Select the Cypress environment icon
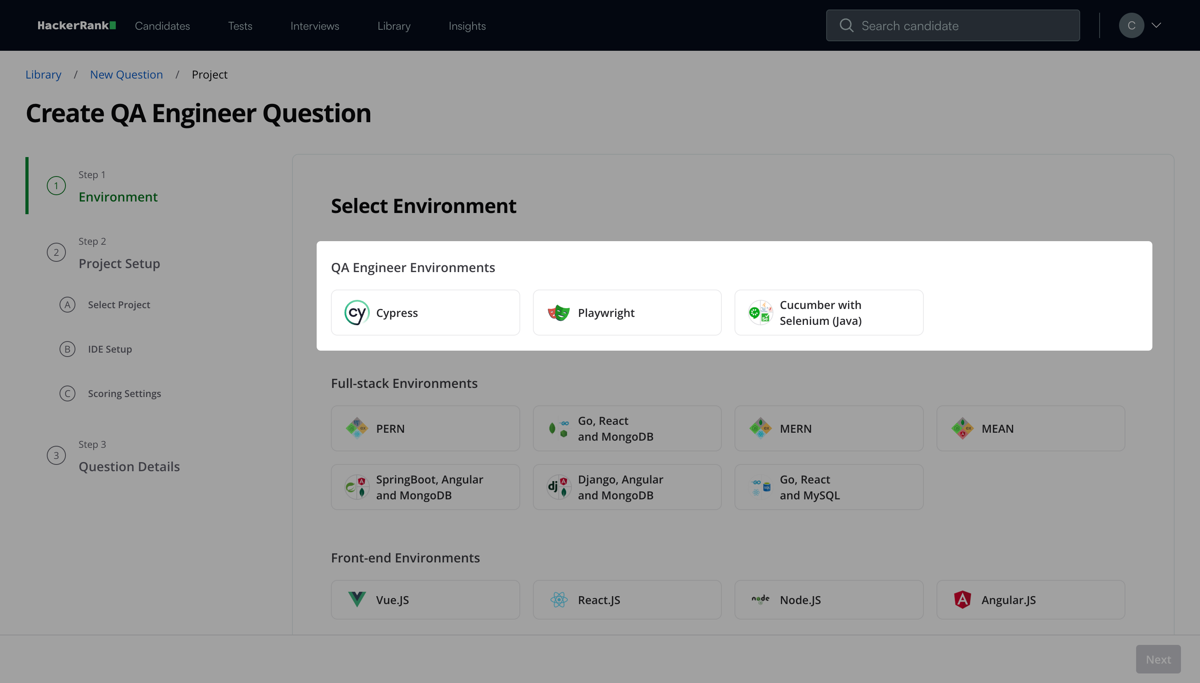The height and width of the screenshot is (683, 1200). [x=357, y=313]
